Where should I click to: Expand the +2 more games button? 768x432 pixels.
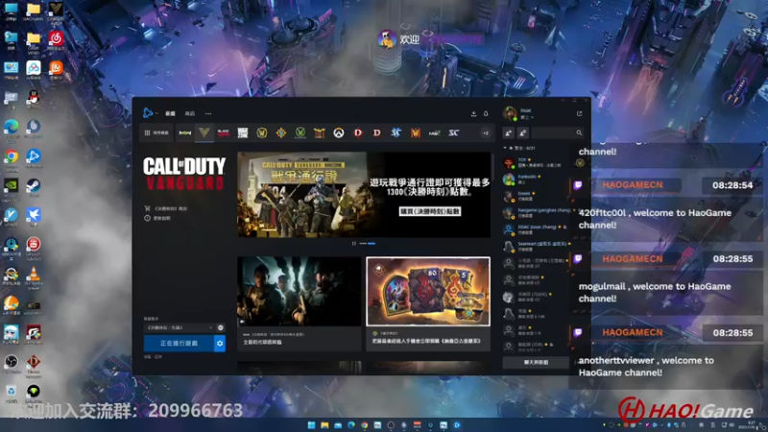486,132
